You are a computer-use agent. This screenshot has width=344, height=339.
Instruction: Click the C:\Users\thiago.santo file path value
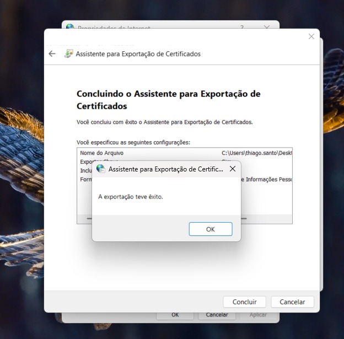(x=256, y=153)
